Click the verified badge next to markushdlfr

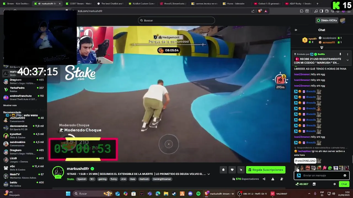[x=92, y=169]
